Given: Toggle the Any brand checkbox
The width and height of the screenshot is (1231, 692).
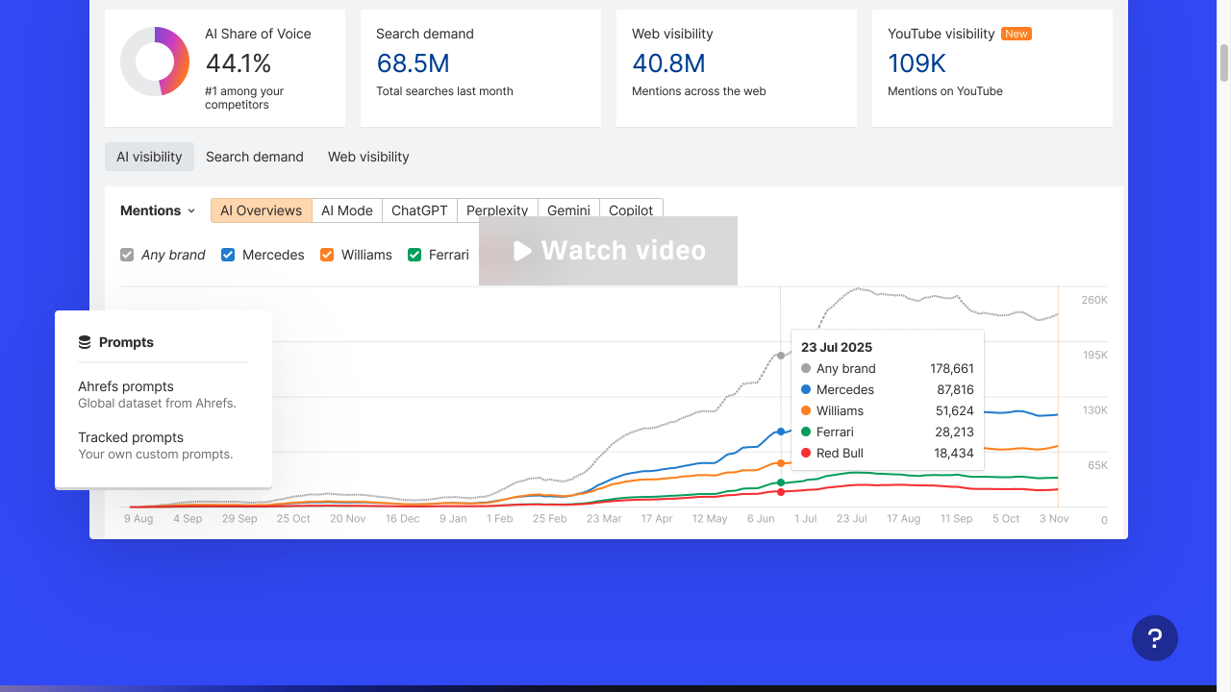Looking at the screenshot, I should 127,255.
